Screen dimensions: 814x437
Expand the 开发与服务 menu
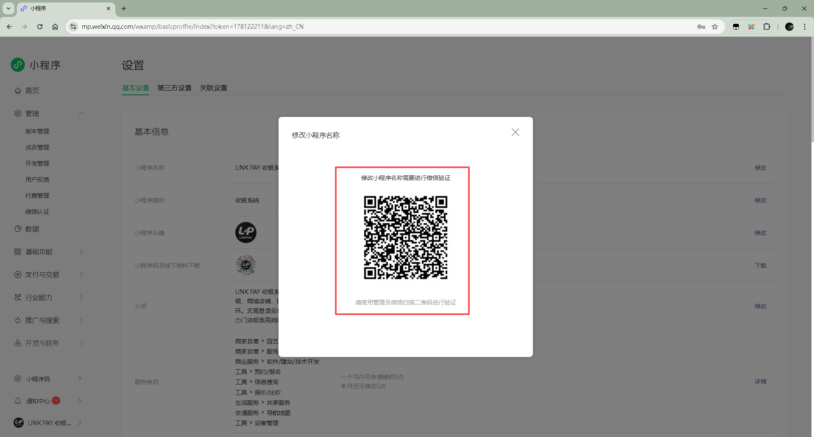click(81, 343)
